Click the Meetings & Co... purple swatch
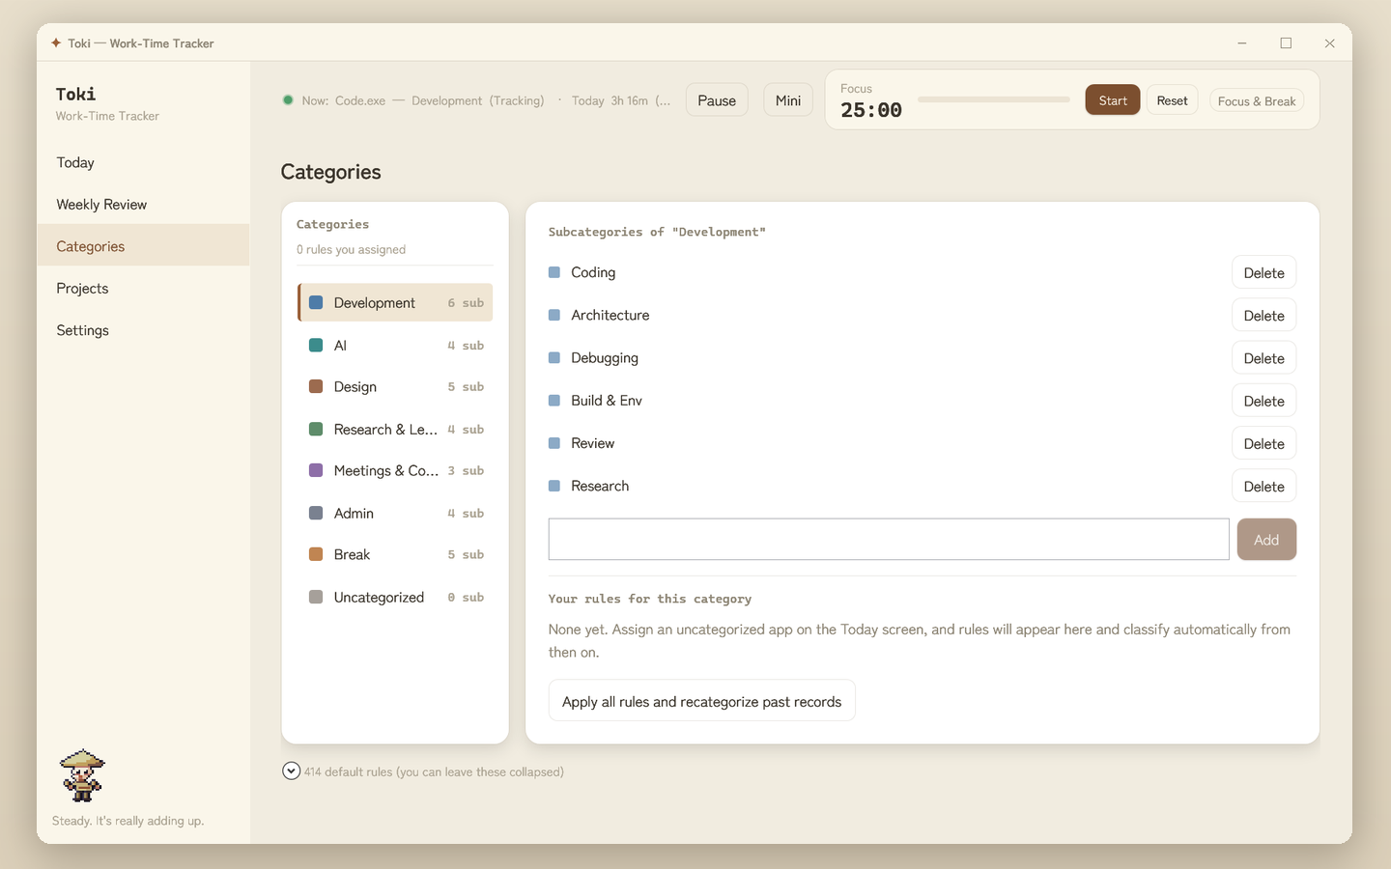Viewport: 1391px width, 869px height. click(316, 470)
